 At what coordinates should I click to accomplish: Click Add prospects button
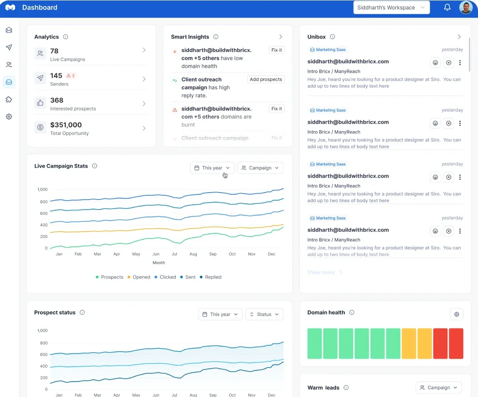pos(265,79)
